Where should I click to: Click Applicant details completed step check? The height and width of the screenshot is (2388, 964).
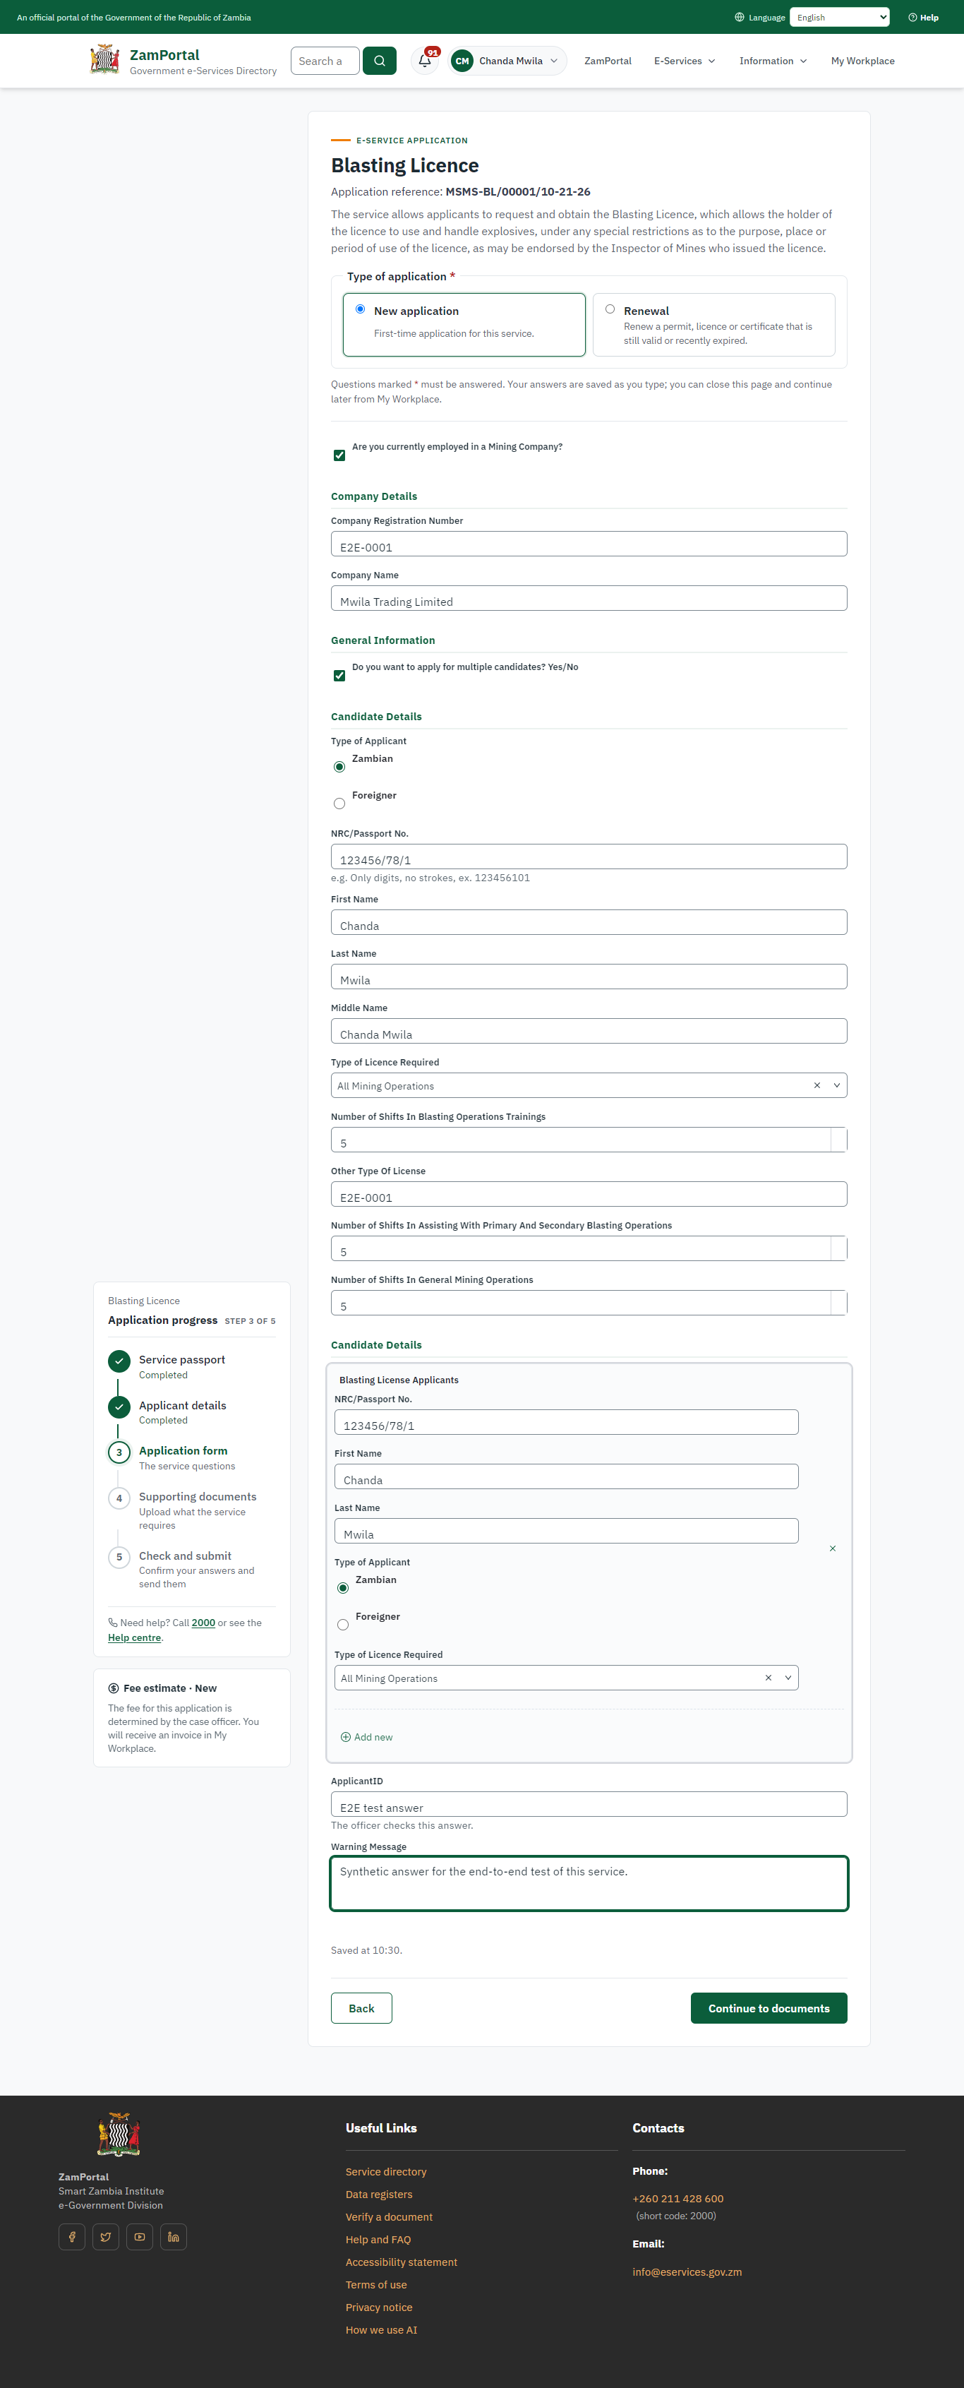119,1407
